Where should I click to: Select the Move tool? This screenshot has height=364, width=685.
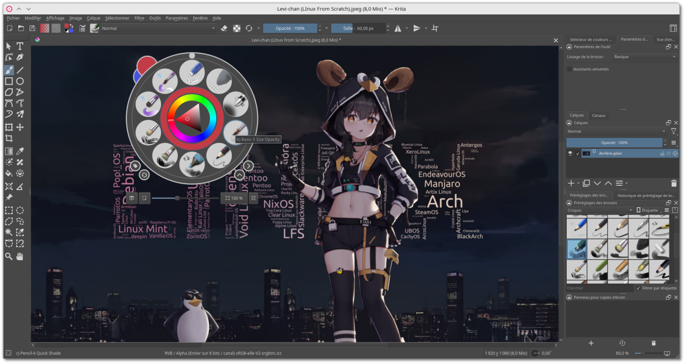[20, 127]
